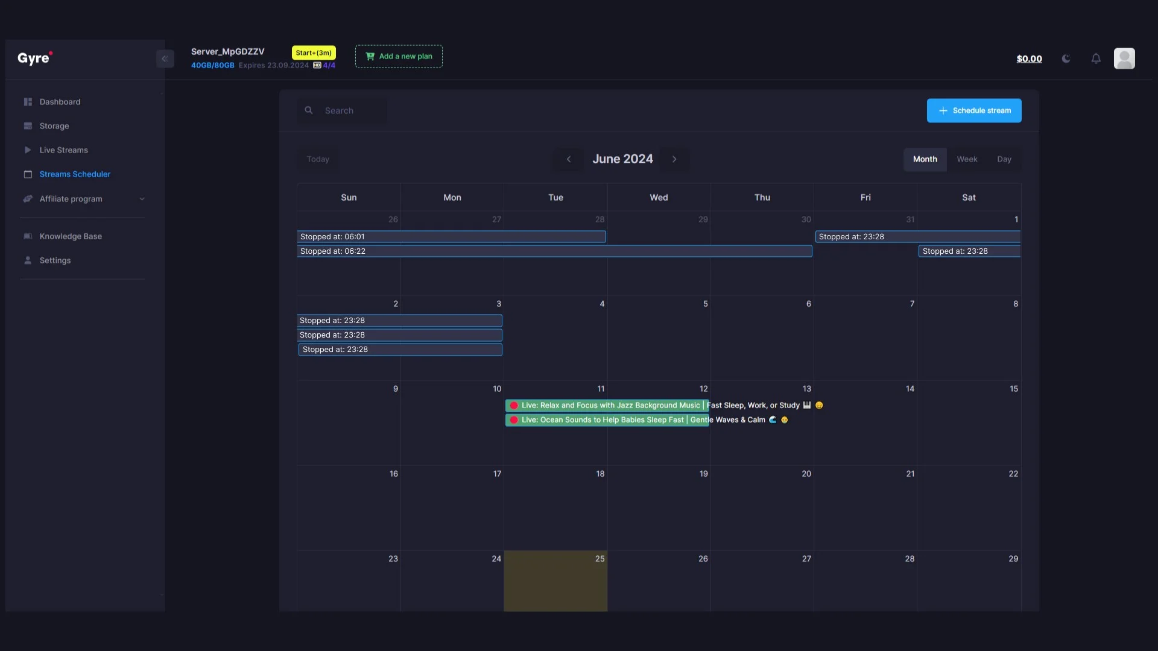Toggle dark mode with the moon icon
1158x651 pixels.
(1066, 58)
